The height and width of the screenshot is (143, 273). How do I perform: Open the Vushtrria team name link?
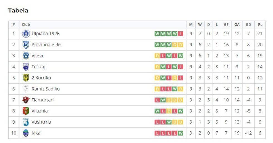41,122
